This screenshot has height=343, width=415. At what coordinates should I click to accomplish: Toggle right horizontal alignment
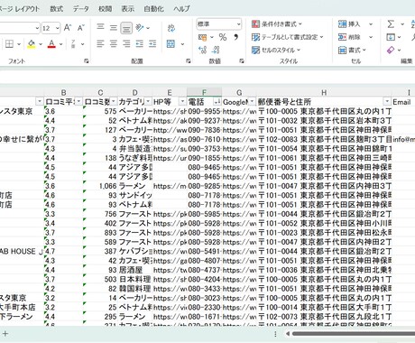point(126,44)
